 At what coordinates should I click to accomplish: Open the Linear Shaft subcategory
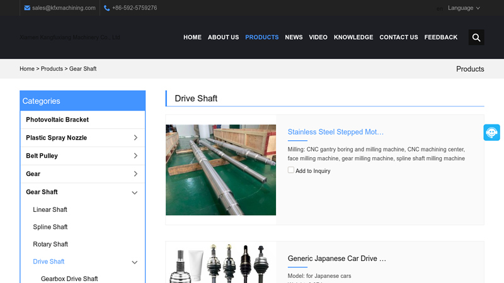coord(50,209)
